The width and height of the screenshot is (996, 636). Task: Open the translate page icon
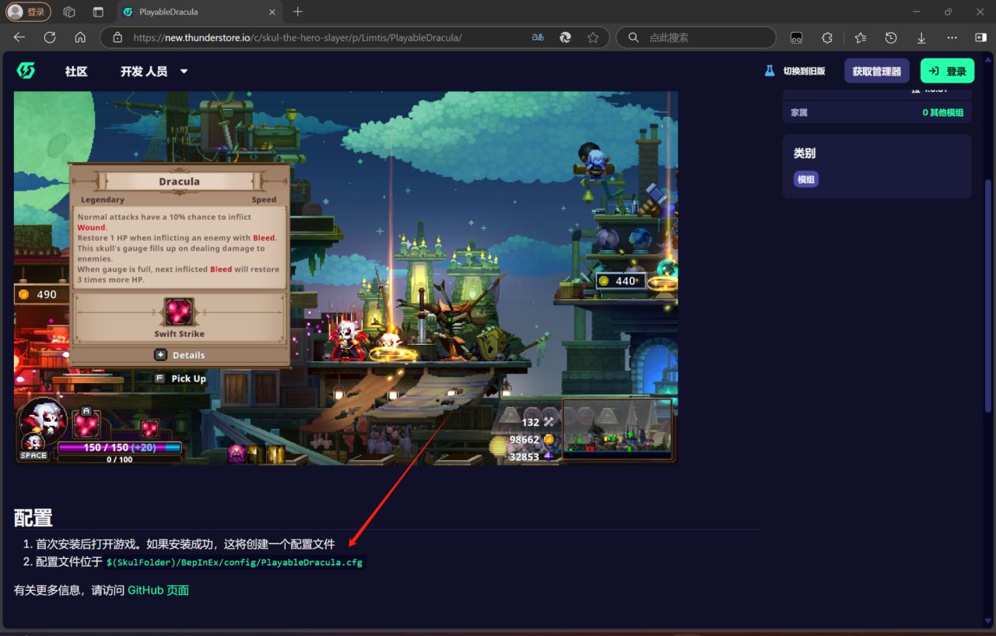(x=538, y=37)
